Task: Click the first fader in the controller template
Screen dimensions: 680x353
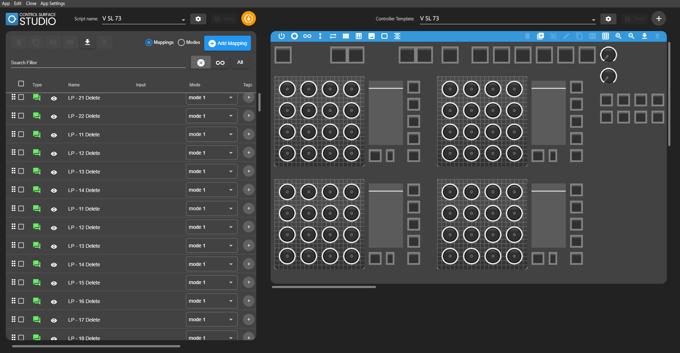Action: 386,112
